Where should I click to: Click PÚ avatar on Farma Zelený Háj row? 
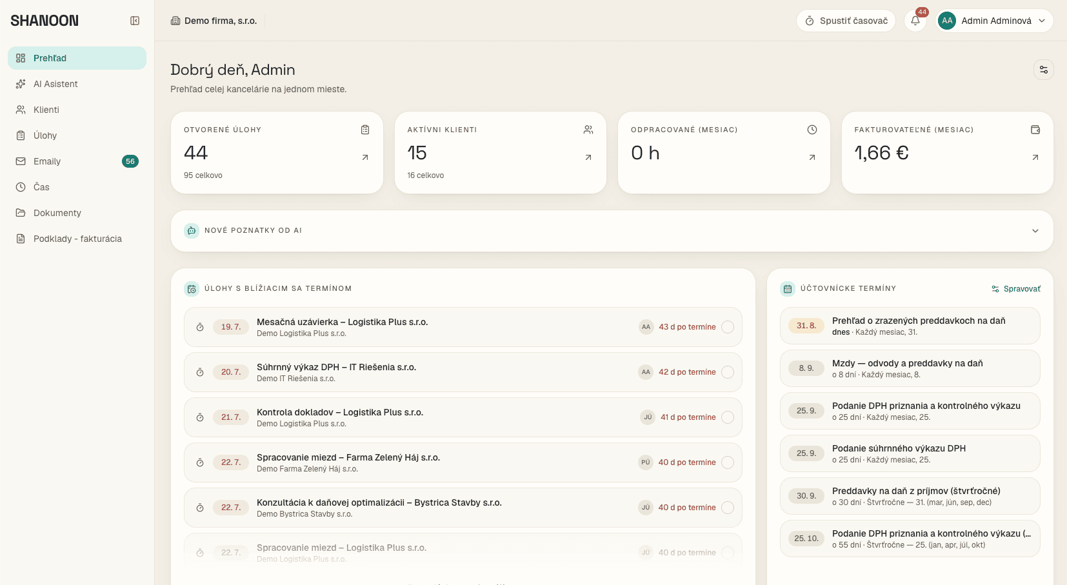click(646, 462)
